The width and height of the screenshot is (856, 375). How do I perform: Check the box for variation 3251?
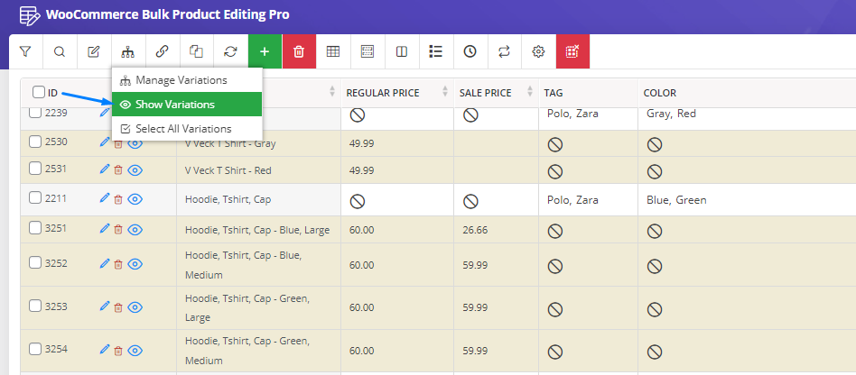click(x=35, y=228)
